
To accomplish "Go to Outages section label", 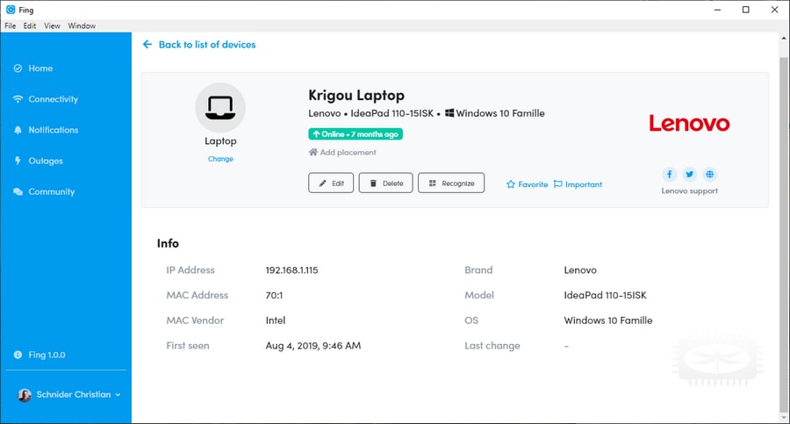I will [x=46, y=161].
